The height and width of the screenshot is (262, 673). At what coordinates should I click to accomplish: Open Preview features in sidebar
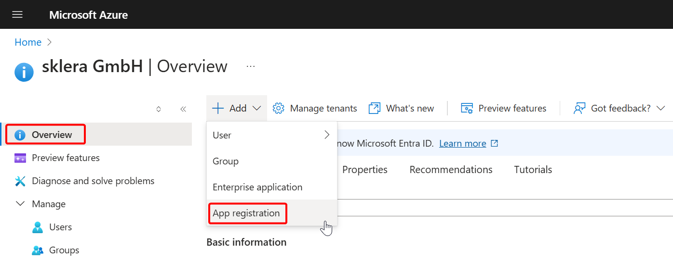coord(66,158)
